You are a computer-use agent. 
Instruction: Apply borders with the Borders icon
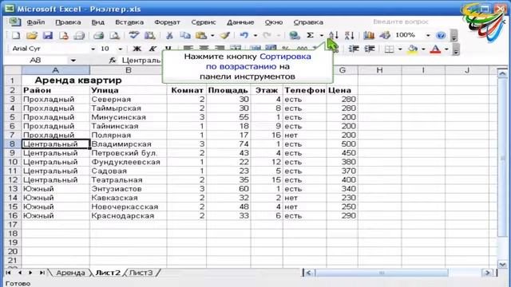[x=389, y=49]
